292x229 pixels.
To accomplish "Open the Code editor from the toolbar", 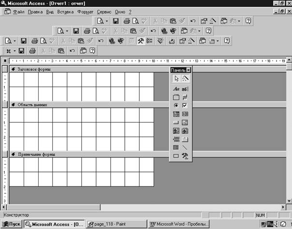I will click(172, 41).
